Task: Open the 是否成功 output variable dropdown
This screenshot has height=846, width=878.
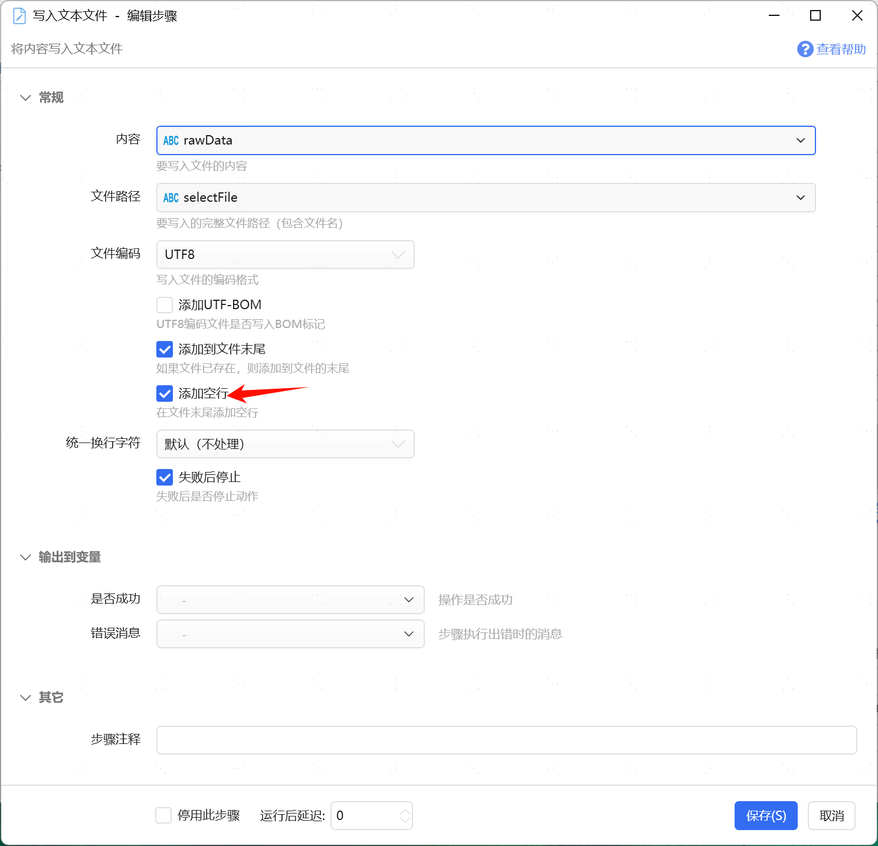Action: tap(290, 599)
